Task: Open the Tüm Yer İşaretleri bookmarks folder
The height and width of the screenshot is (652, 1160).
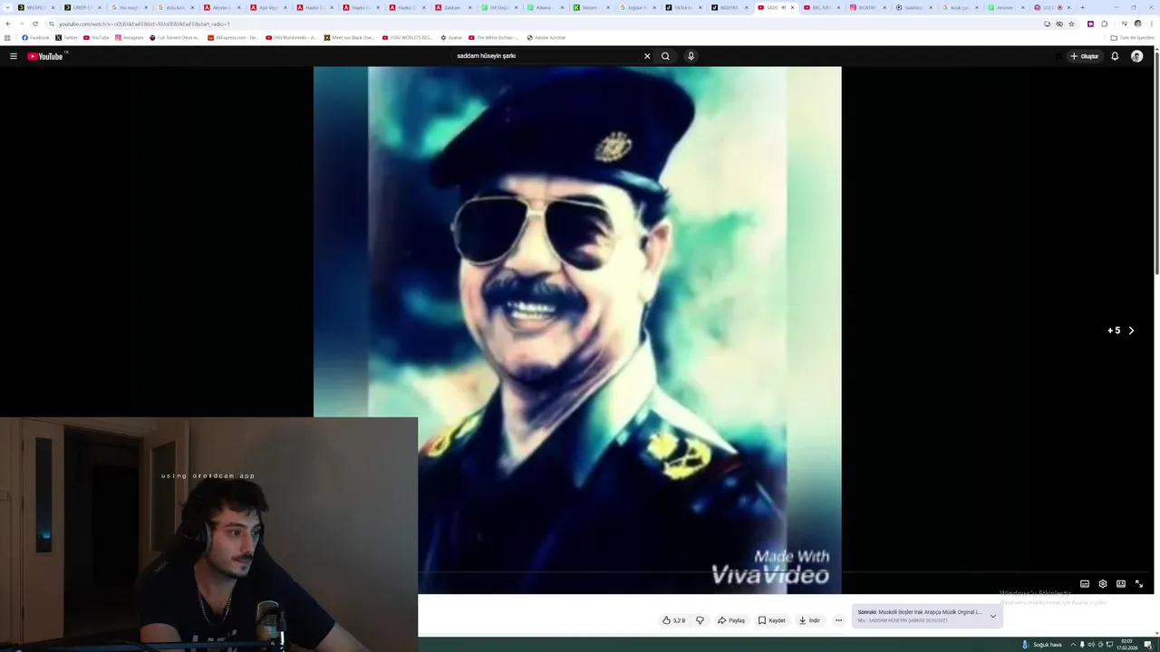Action: point(1133,38)
